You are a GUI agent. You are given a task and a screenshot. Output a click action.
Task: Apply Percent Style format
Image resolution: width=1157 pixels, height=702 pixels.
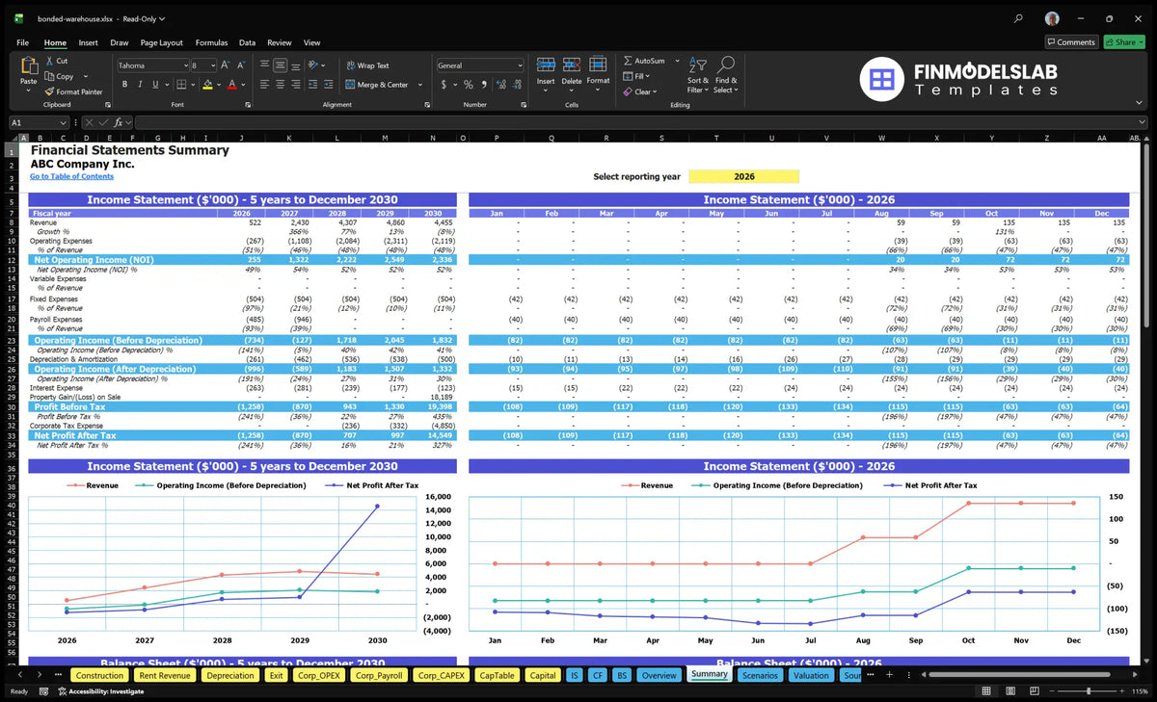[470, 85]
